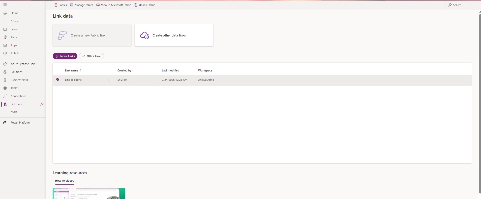Switch to the Other Links tab
The width and height of the screenshot is (481, 199).
(x=92, y=56)
